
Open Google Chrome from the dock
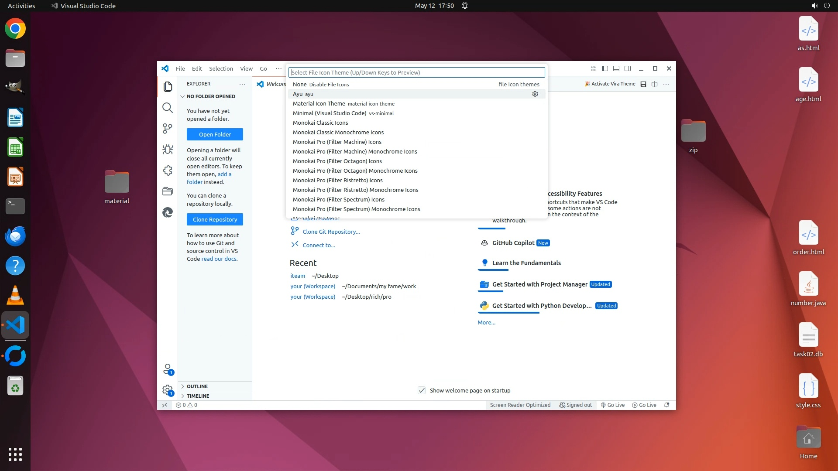click(15, 29)
